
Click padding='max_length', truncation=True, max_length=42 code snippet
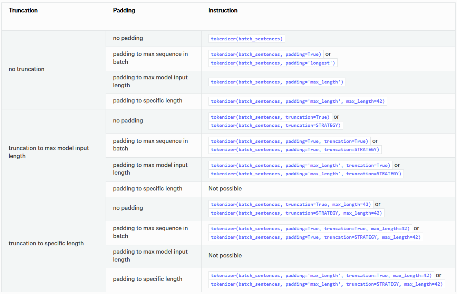click(x=321, y=275)
